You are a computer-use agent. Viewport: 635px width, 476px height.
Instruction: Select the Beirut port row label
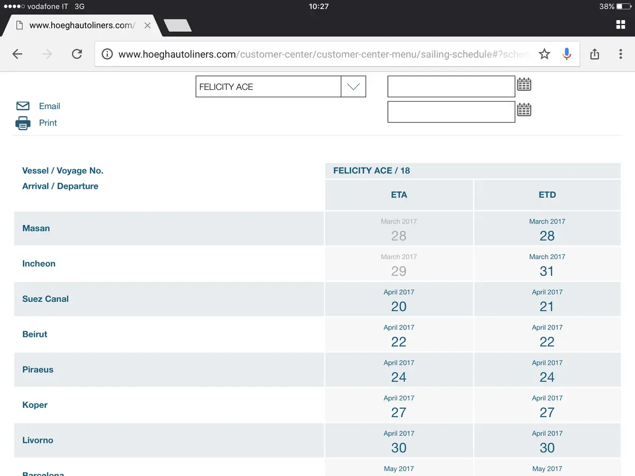point(35,334)
